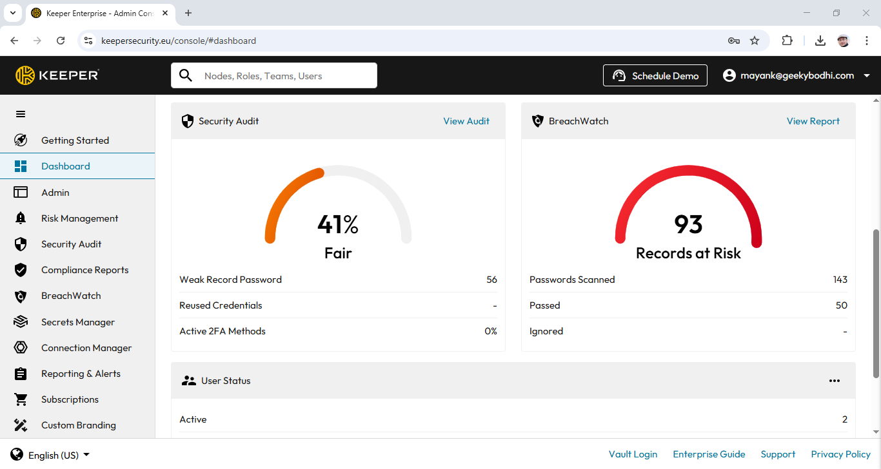View site information icon in address bar
The width and height of the screenshot is (881, 469).
click(x=89, y=41)
